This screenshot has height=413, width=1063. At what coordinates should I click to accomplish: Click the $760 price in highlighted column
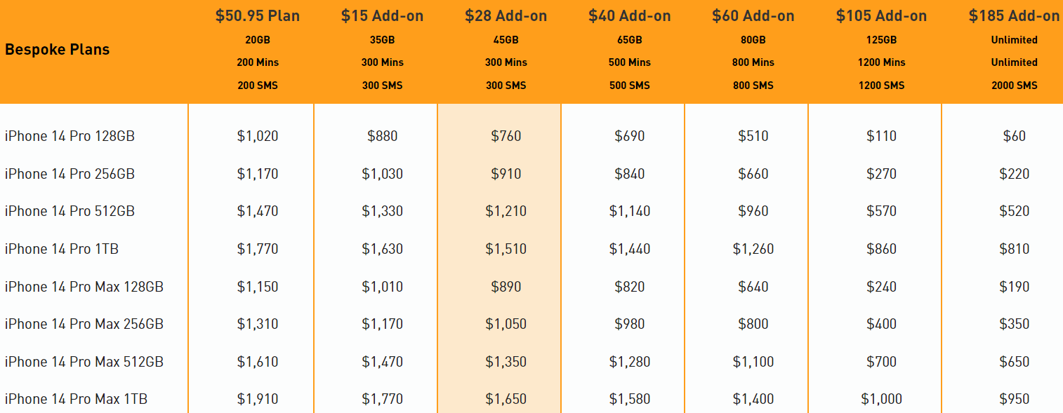click(506, 136)
